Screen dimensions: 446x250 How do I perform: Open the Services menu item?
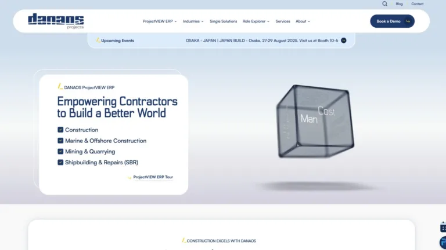coord(283,21)
